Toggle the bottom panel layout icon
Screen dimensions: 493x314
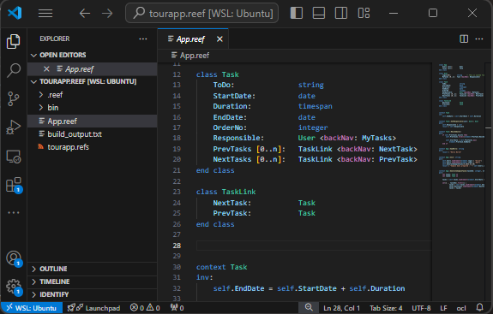319,13
